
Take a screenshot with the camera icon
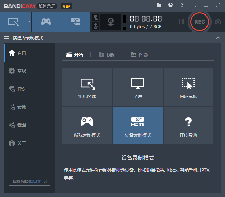[218, 22]
